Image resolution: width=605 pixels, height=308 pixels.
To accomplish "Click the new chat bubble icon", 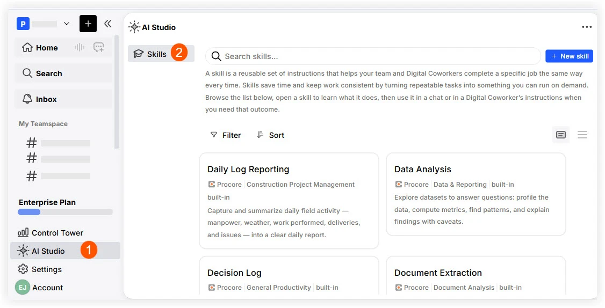I will [99, 47].
